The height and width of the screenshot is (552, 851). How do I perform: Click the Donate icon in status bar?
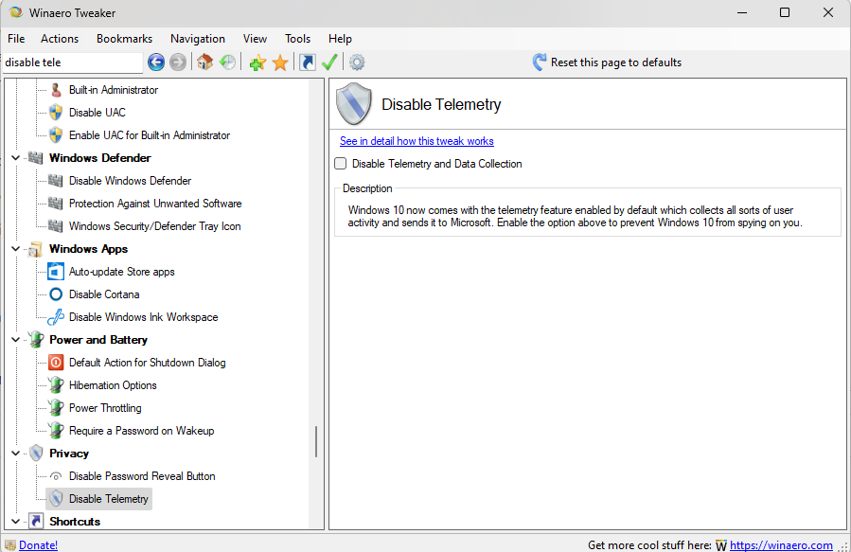pyautogui.click(x=10, y=545)
